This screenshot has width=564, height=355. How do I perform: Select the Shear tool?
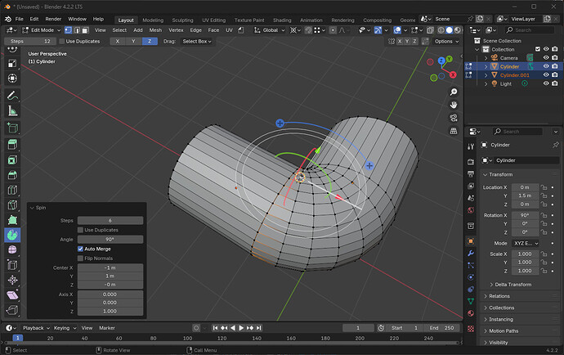coord(12,295)
